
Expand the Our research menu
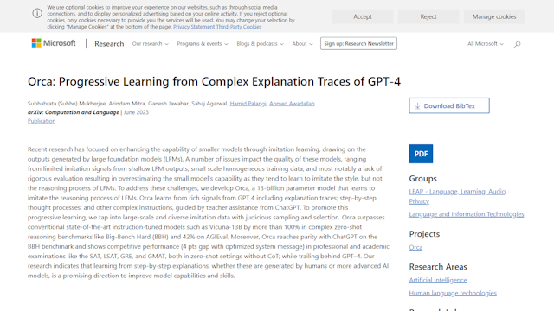pos(150,44)
